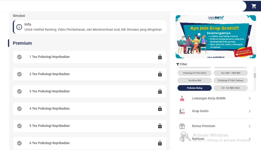
Task: Click lock icon on 5 Tes Psikologi Kepribadian
Action: click(x=160, y=126)
